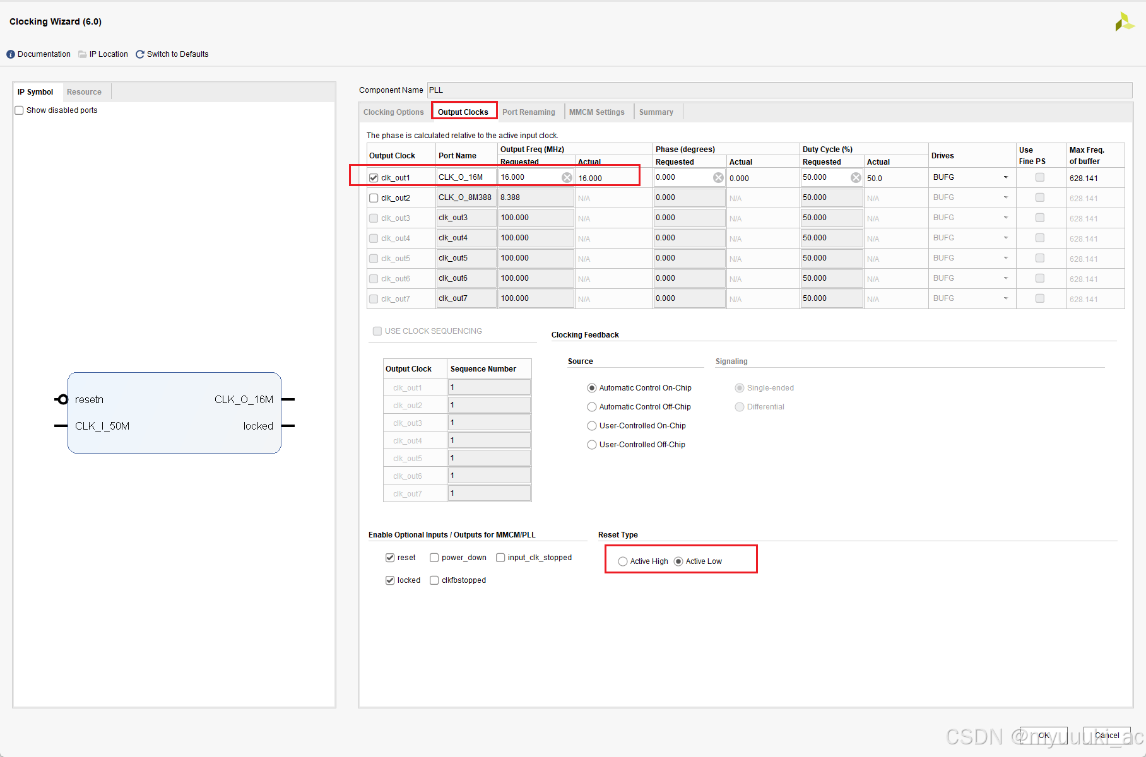
Task: Click the CLK_O_8M388 port name field
Action: 466,197
